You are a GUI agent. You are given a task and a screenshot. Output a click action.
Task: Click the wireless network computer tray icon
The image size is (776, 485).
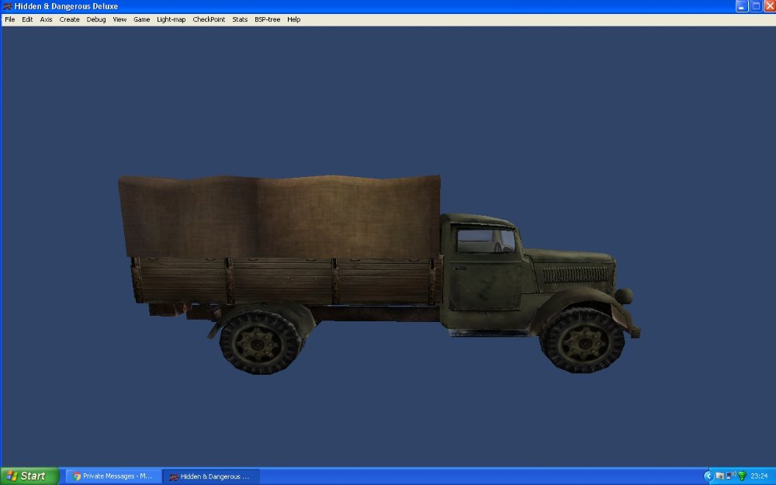click(730, 476)
